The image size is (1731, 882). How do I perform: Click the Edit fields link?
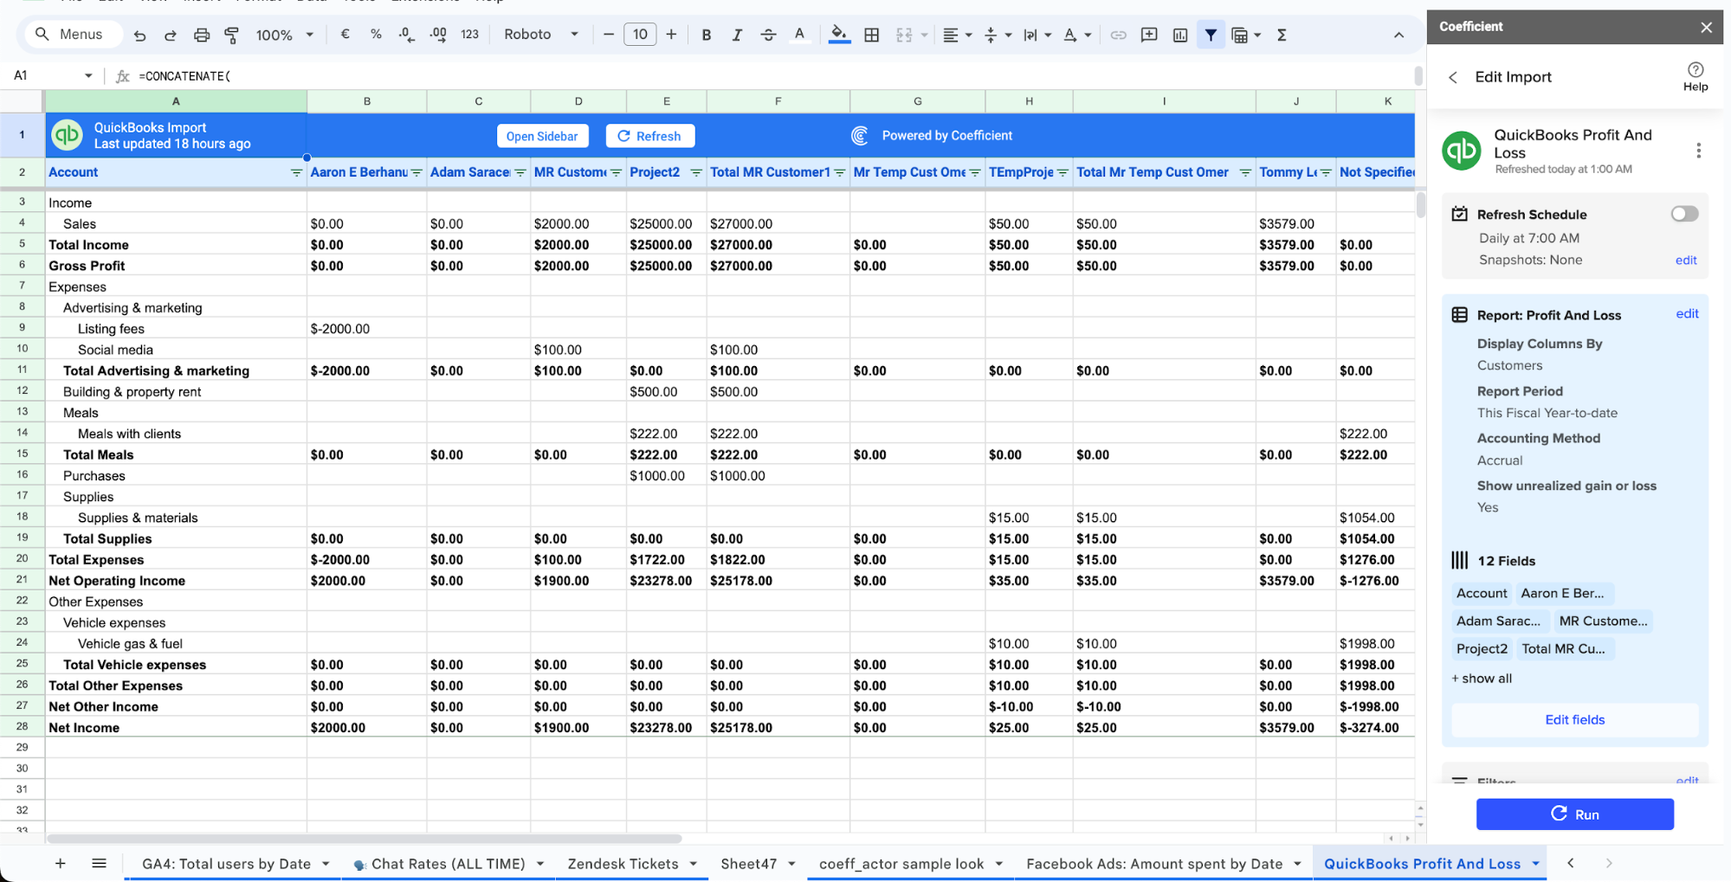point(1574,719)
